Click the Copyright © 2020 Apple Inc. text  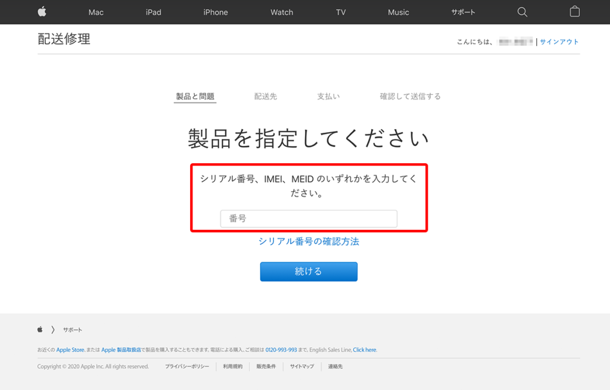pyautogui.click(x=93, y=366)
